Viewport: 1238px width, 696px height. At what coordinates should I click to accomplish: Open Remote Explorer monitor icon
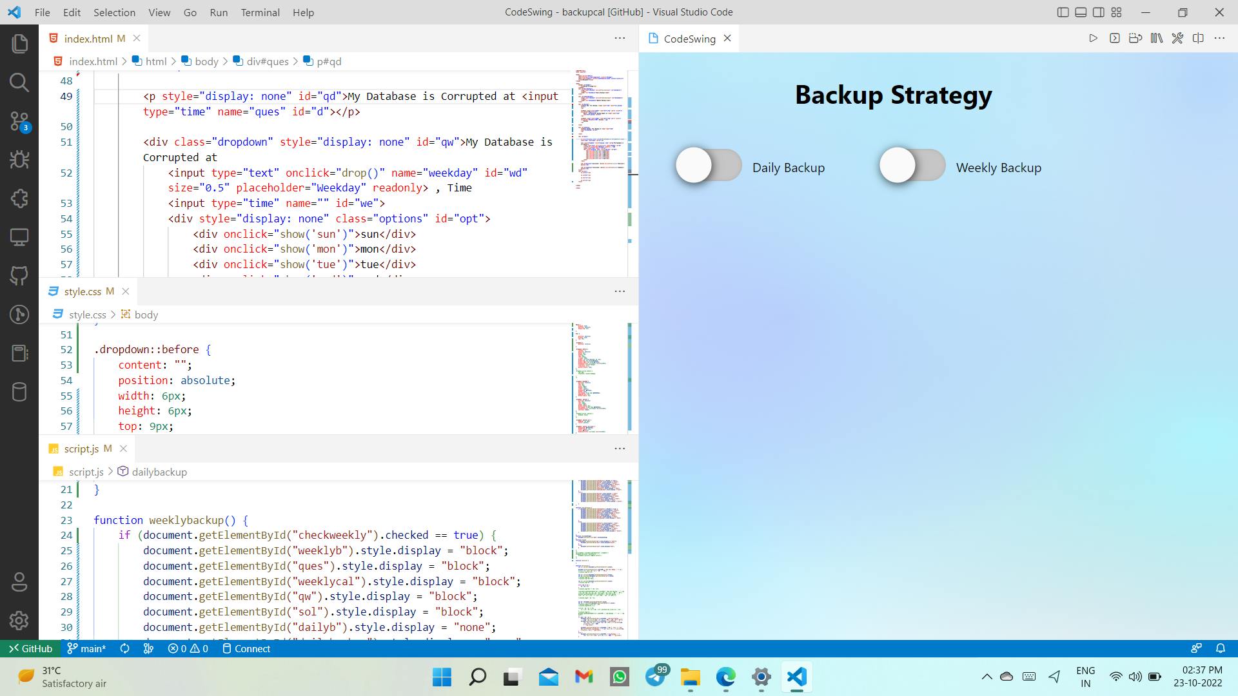[19, 237]
